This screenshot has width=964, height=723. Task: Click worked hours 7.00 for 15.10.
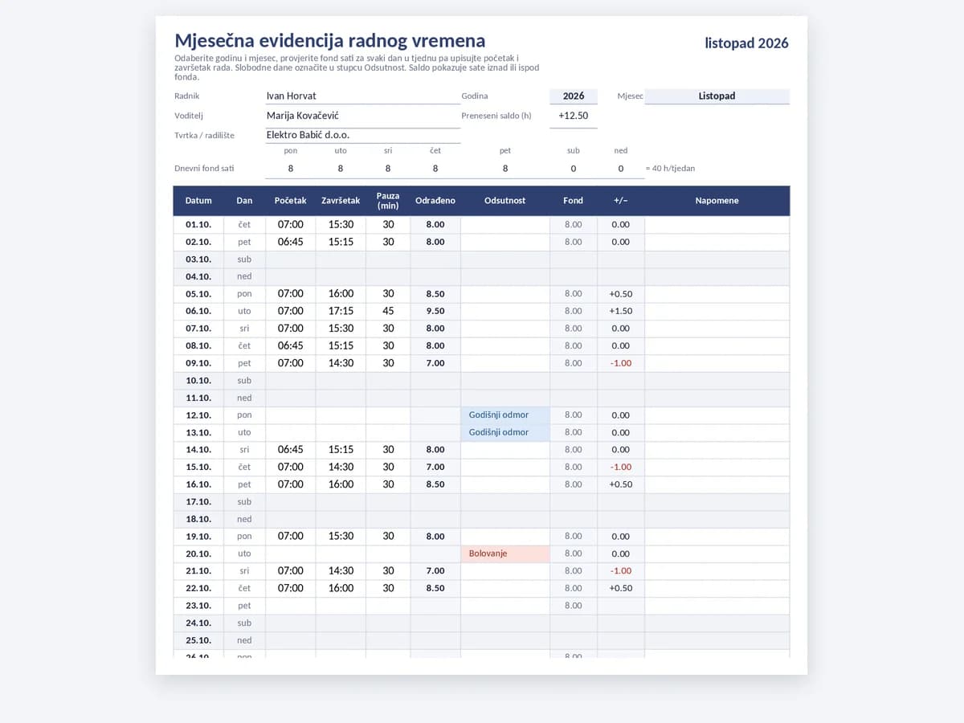pyautogui.click(x=435, y=467)
